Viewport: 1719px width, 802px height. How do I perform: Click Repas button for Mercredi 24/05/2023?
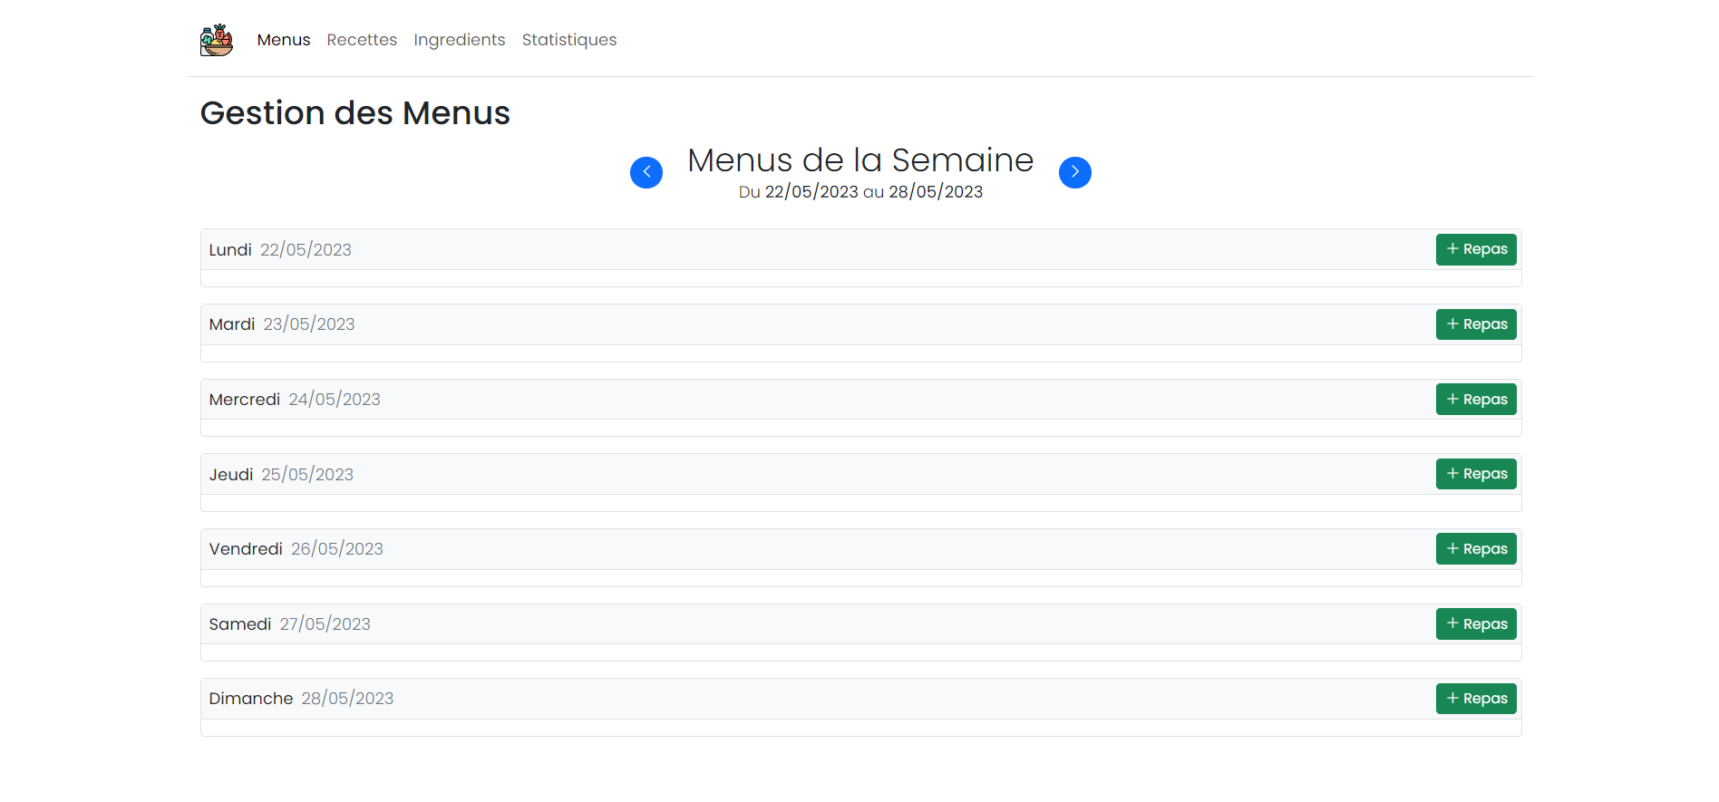[1475, 399]
